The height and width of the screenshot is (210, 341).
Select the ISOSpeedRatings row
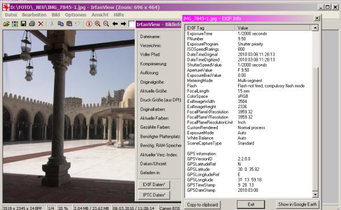pyautogui.click(x=248, y=50)
